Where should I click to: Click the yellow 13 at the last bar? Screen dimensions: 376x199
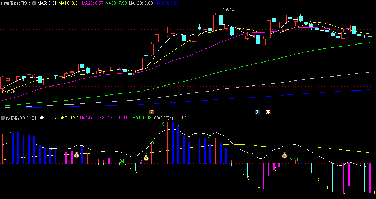[372, 193]
